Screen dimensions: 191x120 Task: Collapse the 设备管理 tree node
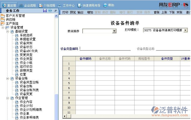tap(3, 28)
